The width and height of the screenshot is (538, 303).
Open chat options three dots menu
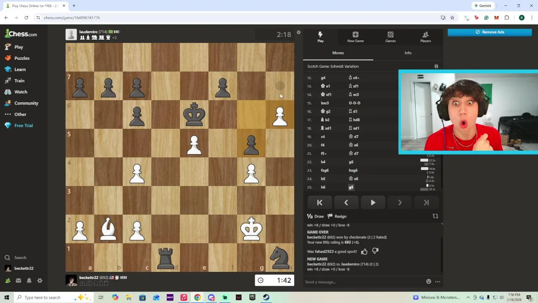438,282
